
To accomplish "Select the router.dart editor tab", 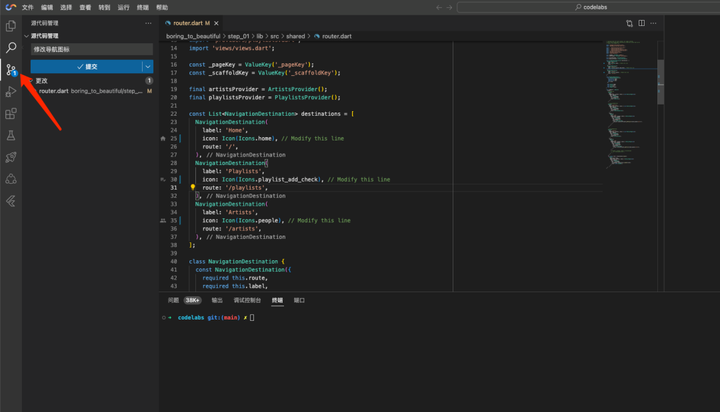I will coord(191,23).
